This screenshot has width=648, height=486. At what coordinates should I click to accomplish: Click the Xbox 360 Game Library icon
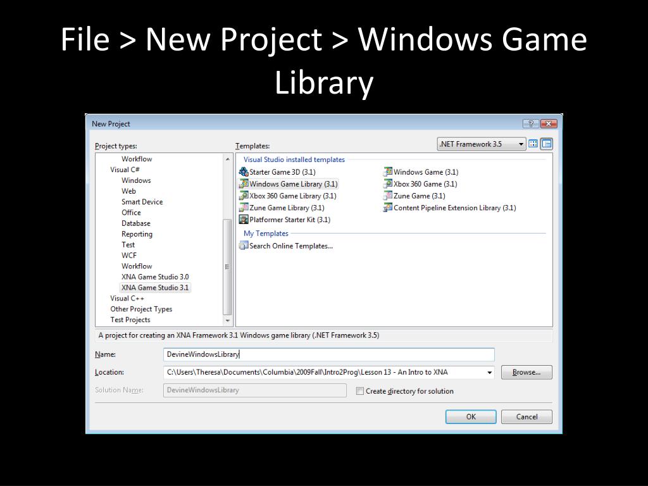tap(244, 196)
